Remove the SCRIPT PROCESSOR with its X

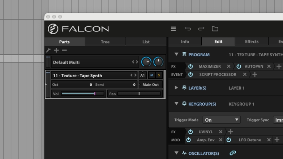pos(245,74)
